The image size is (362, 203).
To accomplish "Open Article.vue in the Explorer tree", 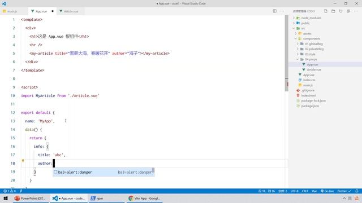I will pyautogui.click(x=314, y=70).
